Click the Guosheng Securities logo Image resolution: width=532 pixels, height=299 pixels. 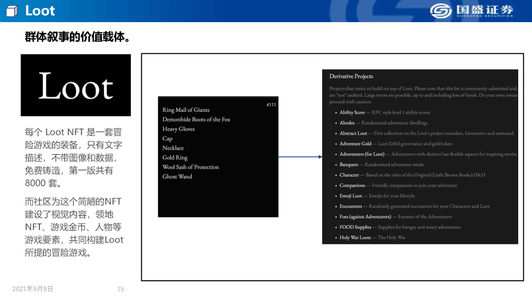click(x=471, y=11)
